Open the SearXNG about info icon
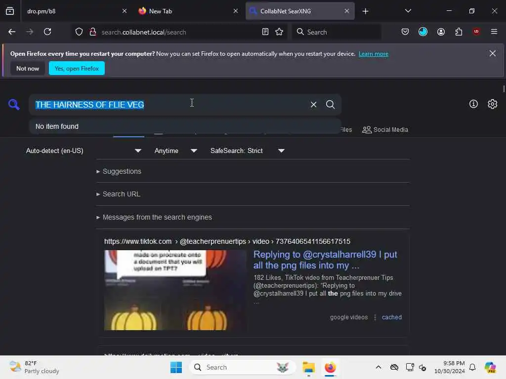 click(x=473, y=104)
